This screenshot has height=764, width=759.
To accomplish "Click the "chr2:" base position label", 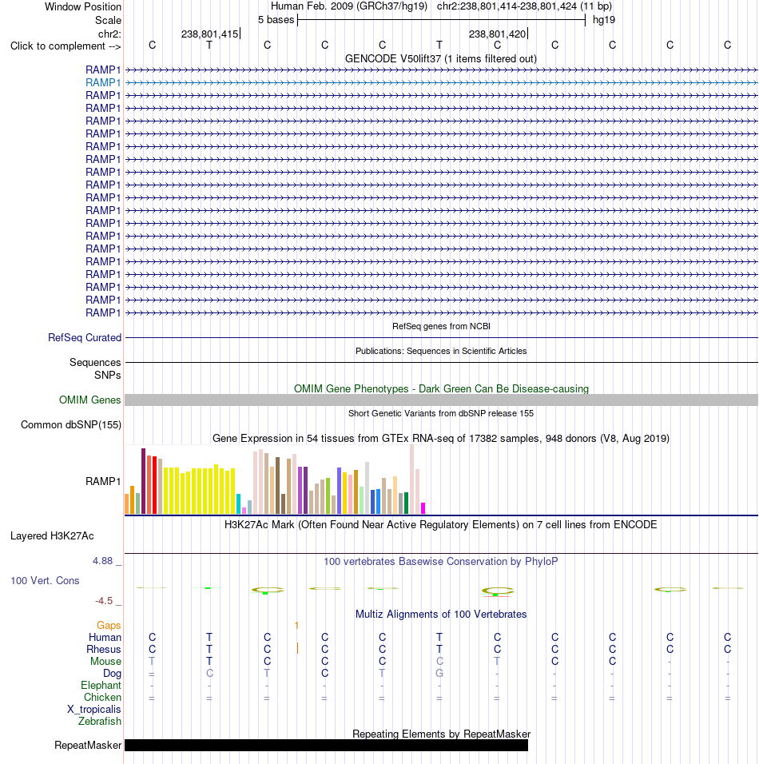I will point(109,34).
